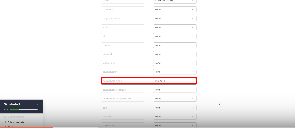Image resolution: width=295 pixels, height=128 pixels.
Task: Click the chevron on the shortId dropdown
Action: [x=193, y=45]
